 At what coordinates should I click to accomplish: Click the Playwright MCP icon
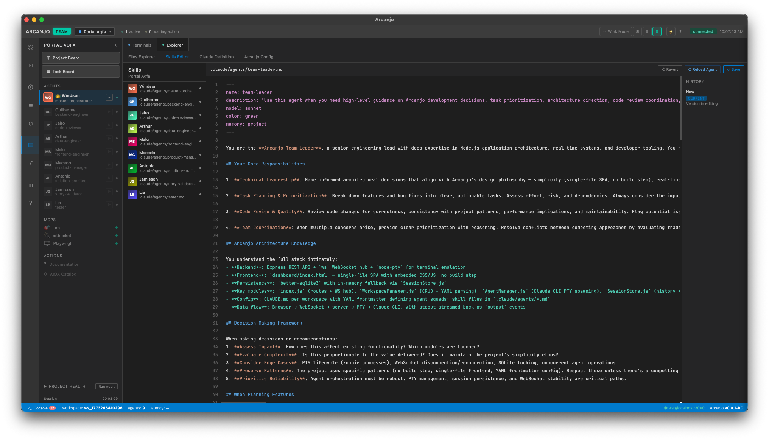pos(47,243)
